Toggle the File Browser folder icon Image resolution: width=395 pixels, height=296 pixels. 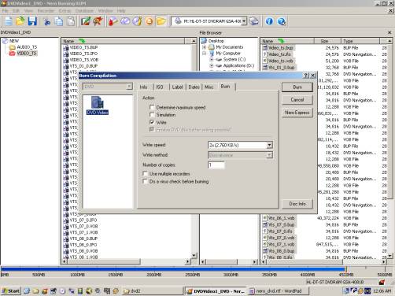[x=161, y=21]
